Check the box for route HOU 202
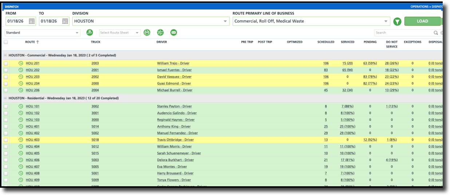 coord(5,70)
